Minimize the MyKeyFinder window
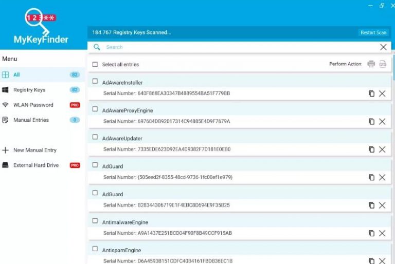 tap(370, 6)
